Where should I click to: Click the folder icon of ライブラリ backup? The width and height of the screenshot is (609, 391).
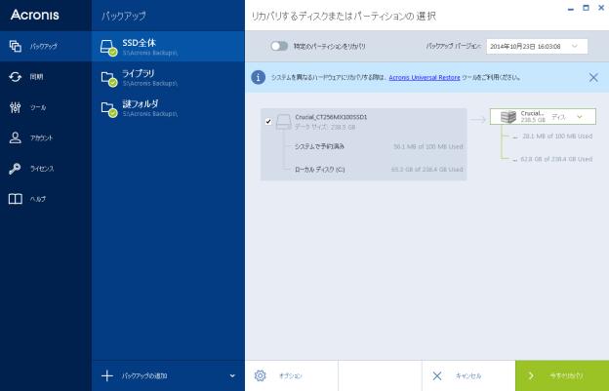(x=108, y=78)
